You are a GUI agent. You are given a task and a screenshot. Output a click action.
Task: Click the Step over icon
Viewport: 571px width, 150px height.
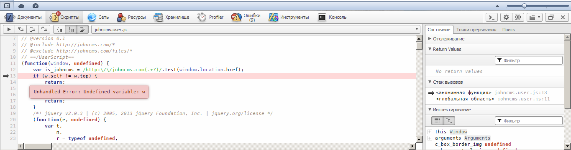pos(32,29)
